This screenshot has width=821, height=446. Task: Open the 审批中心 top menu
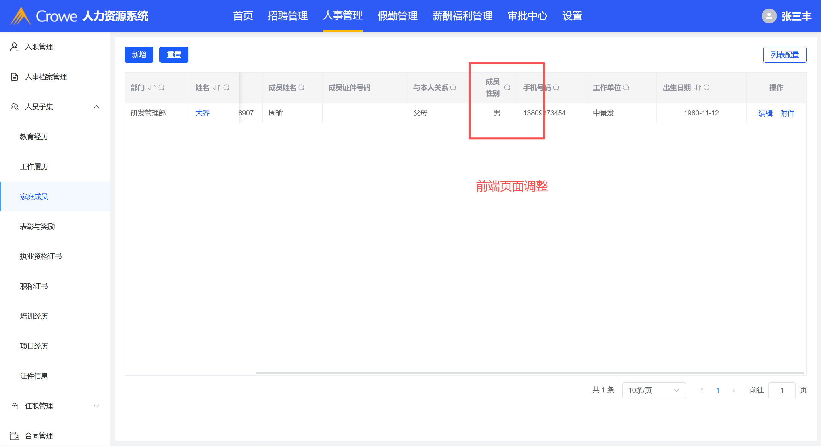[x=527, y=16]
